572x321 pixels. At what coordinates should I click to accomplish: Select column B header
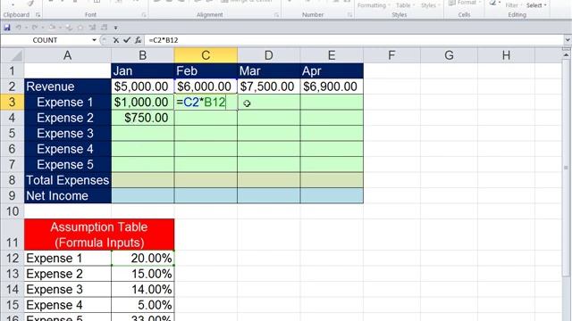(143, 55)
